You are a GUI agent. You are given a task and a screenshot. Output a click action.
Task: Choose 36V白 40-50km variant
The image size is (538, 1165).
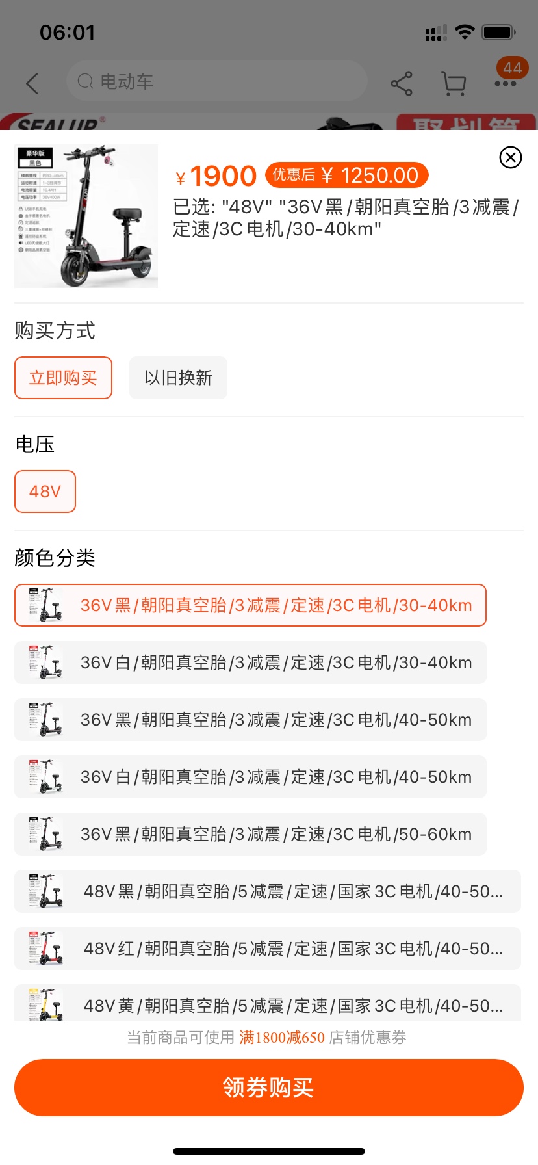(250, 777)
